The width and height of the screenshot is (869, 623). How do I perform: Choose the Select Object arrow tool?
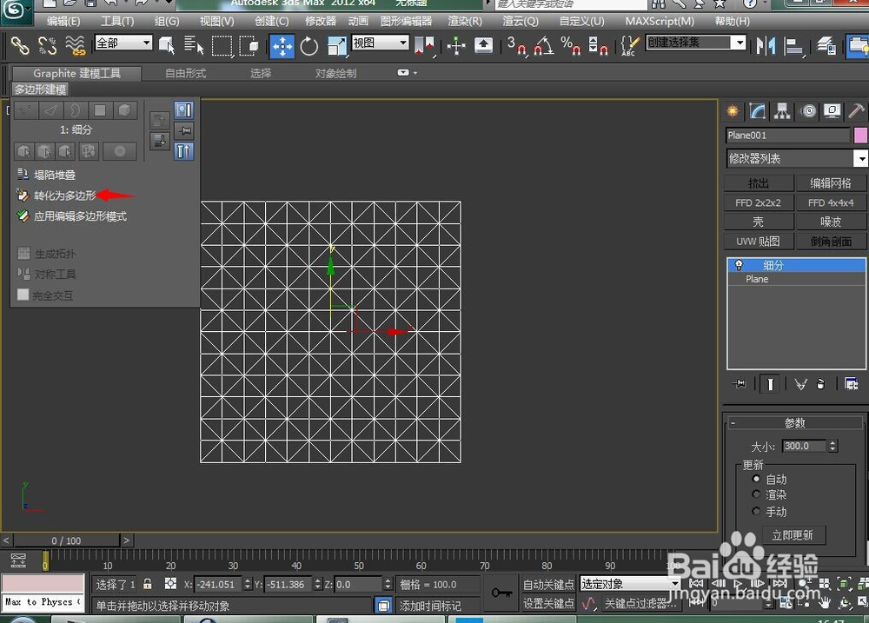(x=167, y=45)
